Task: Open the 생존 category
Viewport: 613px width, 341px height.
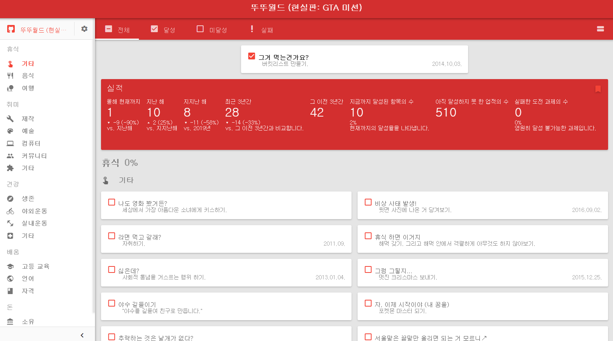Action: [x=28, y=199]
